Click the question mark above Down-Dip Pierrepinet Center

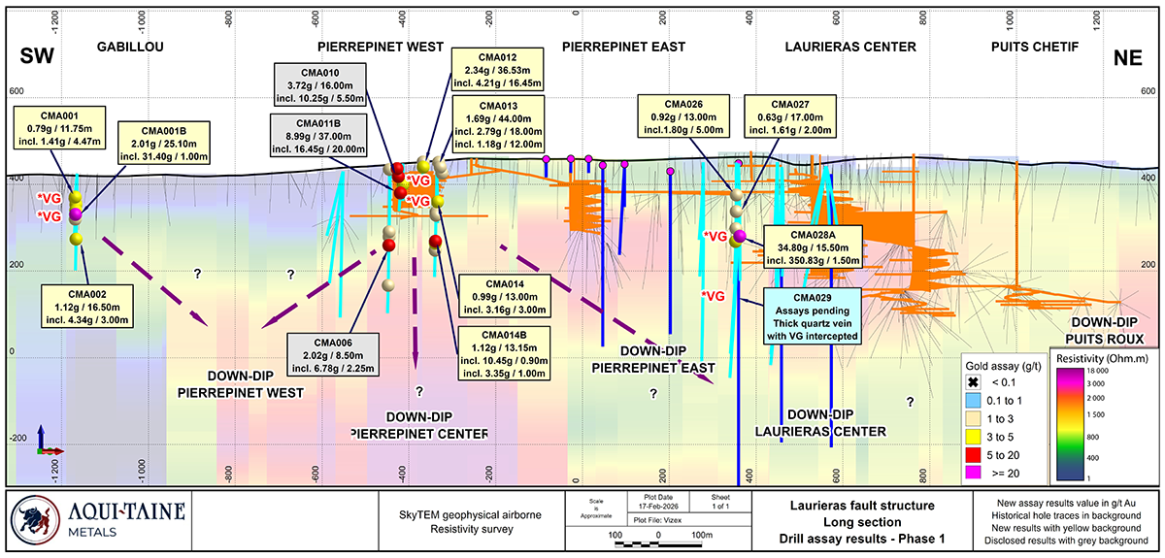click(419, 391)
